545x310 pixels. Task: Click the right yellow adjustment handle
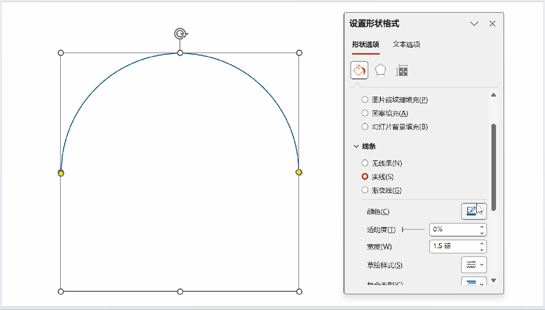click(299, 172)
